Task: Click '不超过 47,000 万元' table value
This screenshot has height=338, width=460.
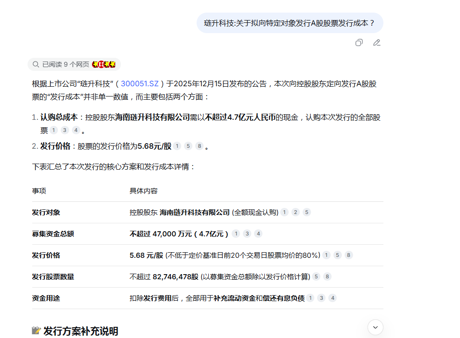Action: [161, 234]
